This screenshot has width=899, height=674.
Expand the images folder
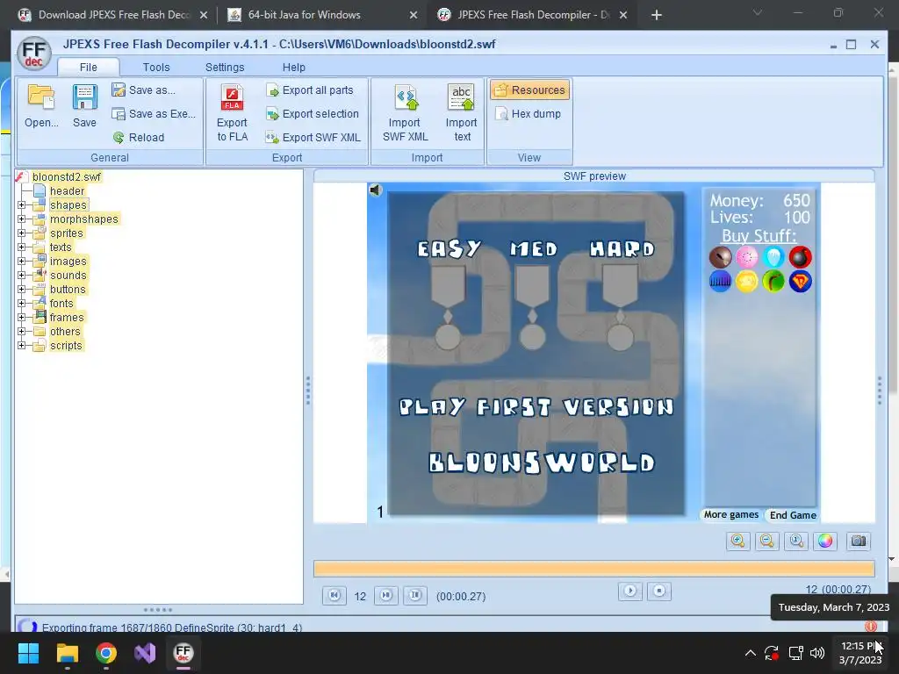pyautogui.click(x=21, y=261)
